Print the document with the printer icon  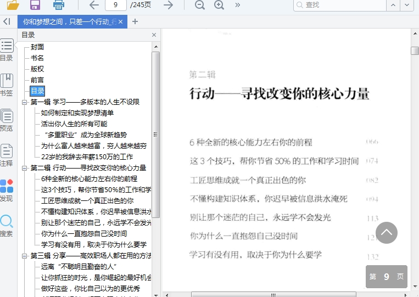(x=59, y=5)
